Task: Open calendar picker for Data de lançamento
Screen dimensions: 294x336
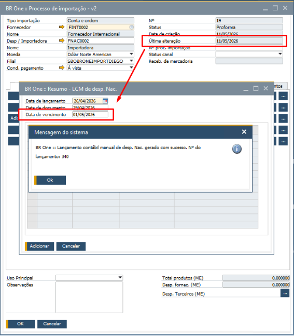Action: pyautogui.click(x=105, y=101)
